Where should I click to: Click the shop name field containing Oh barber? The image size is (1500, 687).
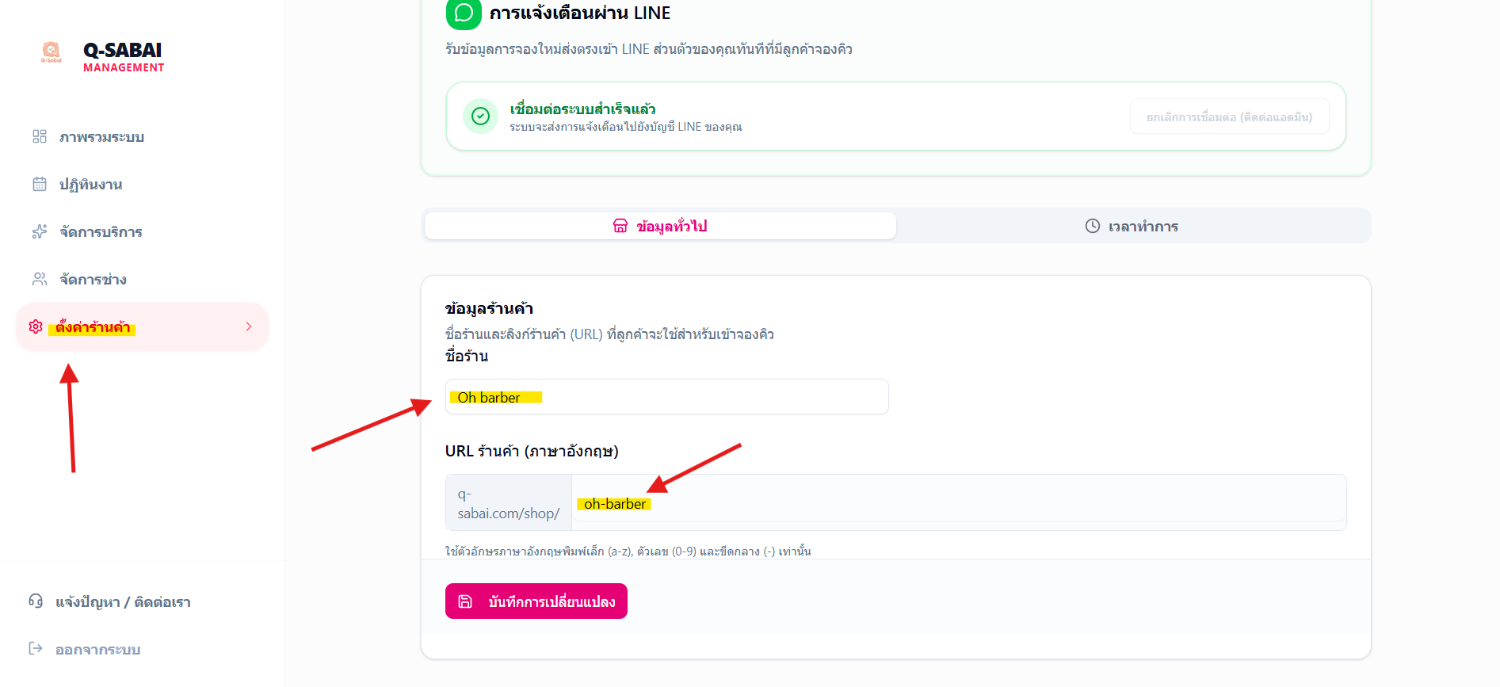[x=666, y=397]
